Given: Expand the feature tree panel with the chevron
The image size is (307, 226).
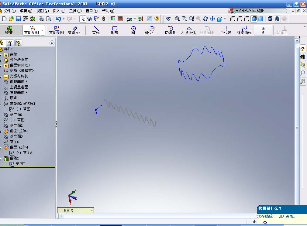Looking at the screenshot, I should point(52,43).
